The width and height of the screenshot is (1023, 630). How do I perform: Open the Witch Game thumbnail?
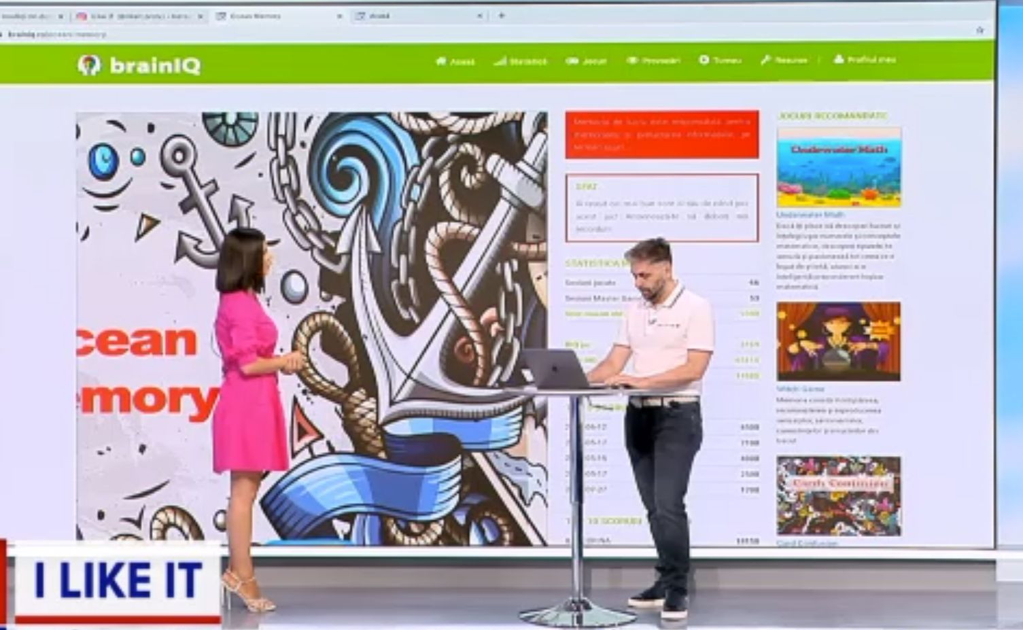pos(839,341)
